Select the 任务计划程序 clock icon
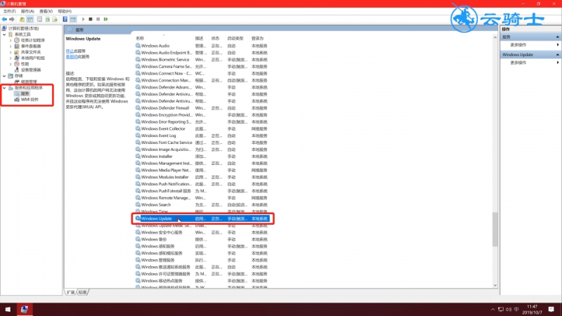Viewport: 562px width, 316px height. [x=17, y=40]
